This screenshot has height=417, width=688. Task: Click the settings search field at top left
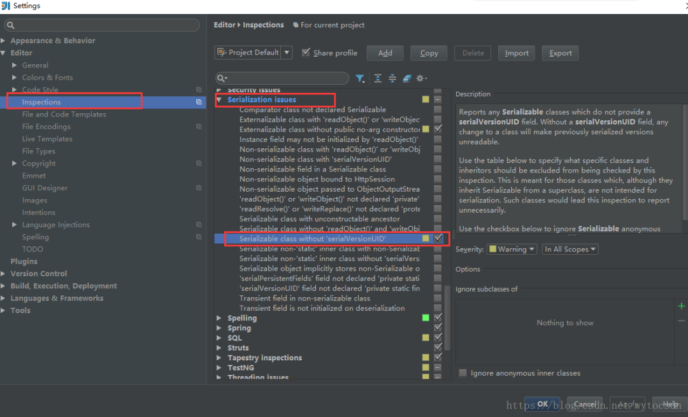click(x=102, y=25)
